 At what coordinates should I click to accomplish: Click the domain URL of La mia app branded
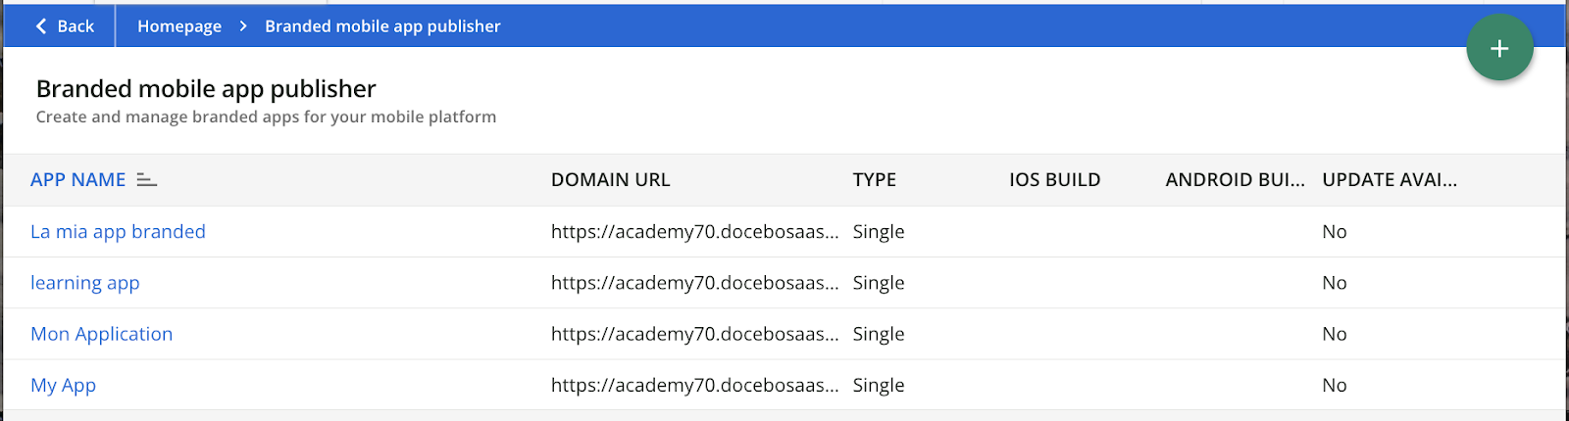[694, 232]
